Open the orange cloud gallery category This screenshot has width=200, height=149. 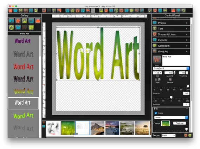[x=38, y=21]
